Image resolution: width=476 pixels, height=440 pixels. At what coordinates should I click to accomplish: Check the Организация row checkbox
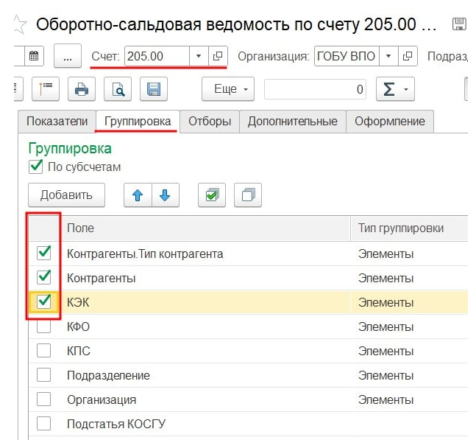pos(43,399)
